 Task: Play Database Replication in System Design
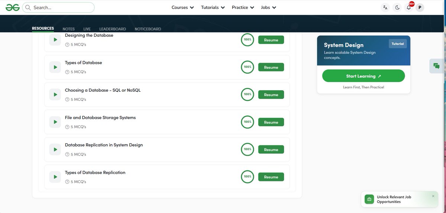point(55,150)
